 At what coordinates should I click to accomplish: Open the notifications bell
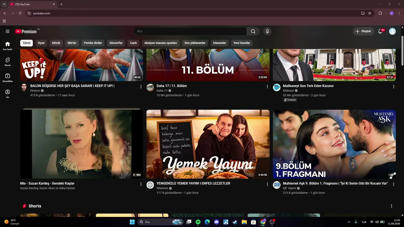pos(381,31)
